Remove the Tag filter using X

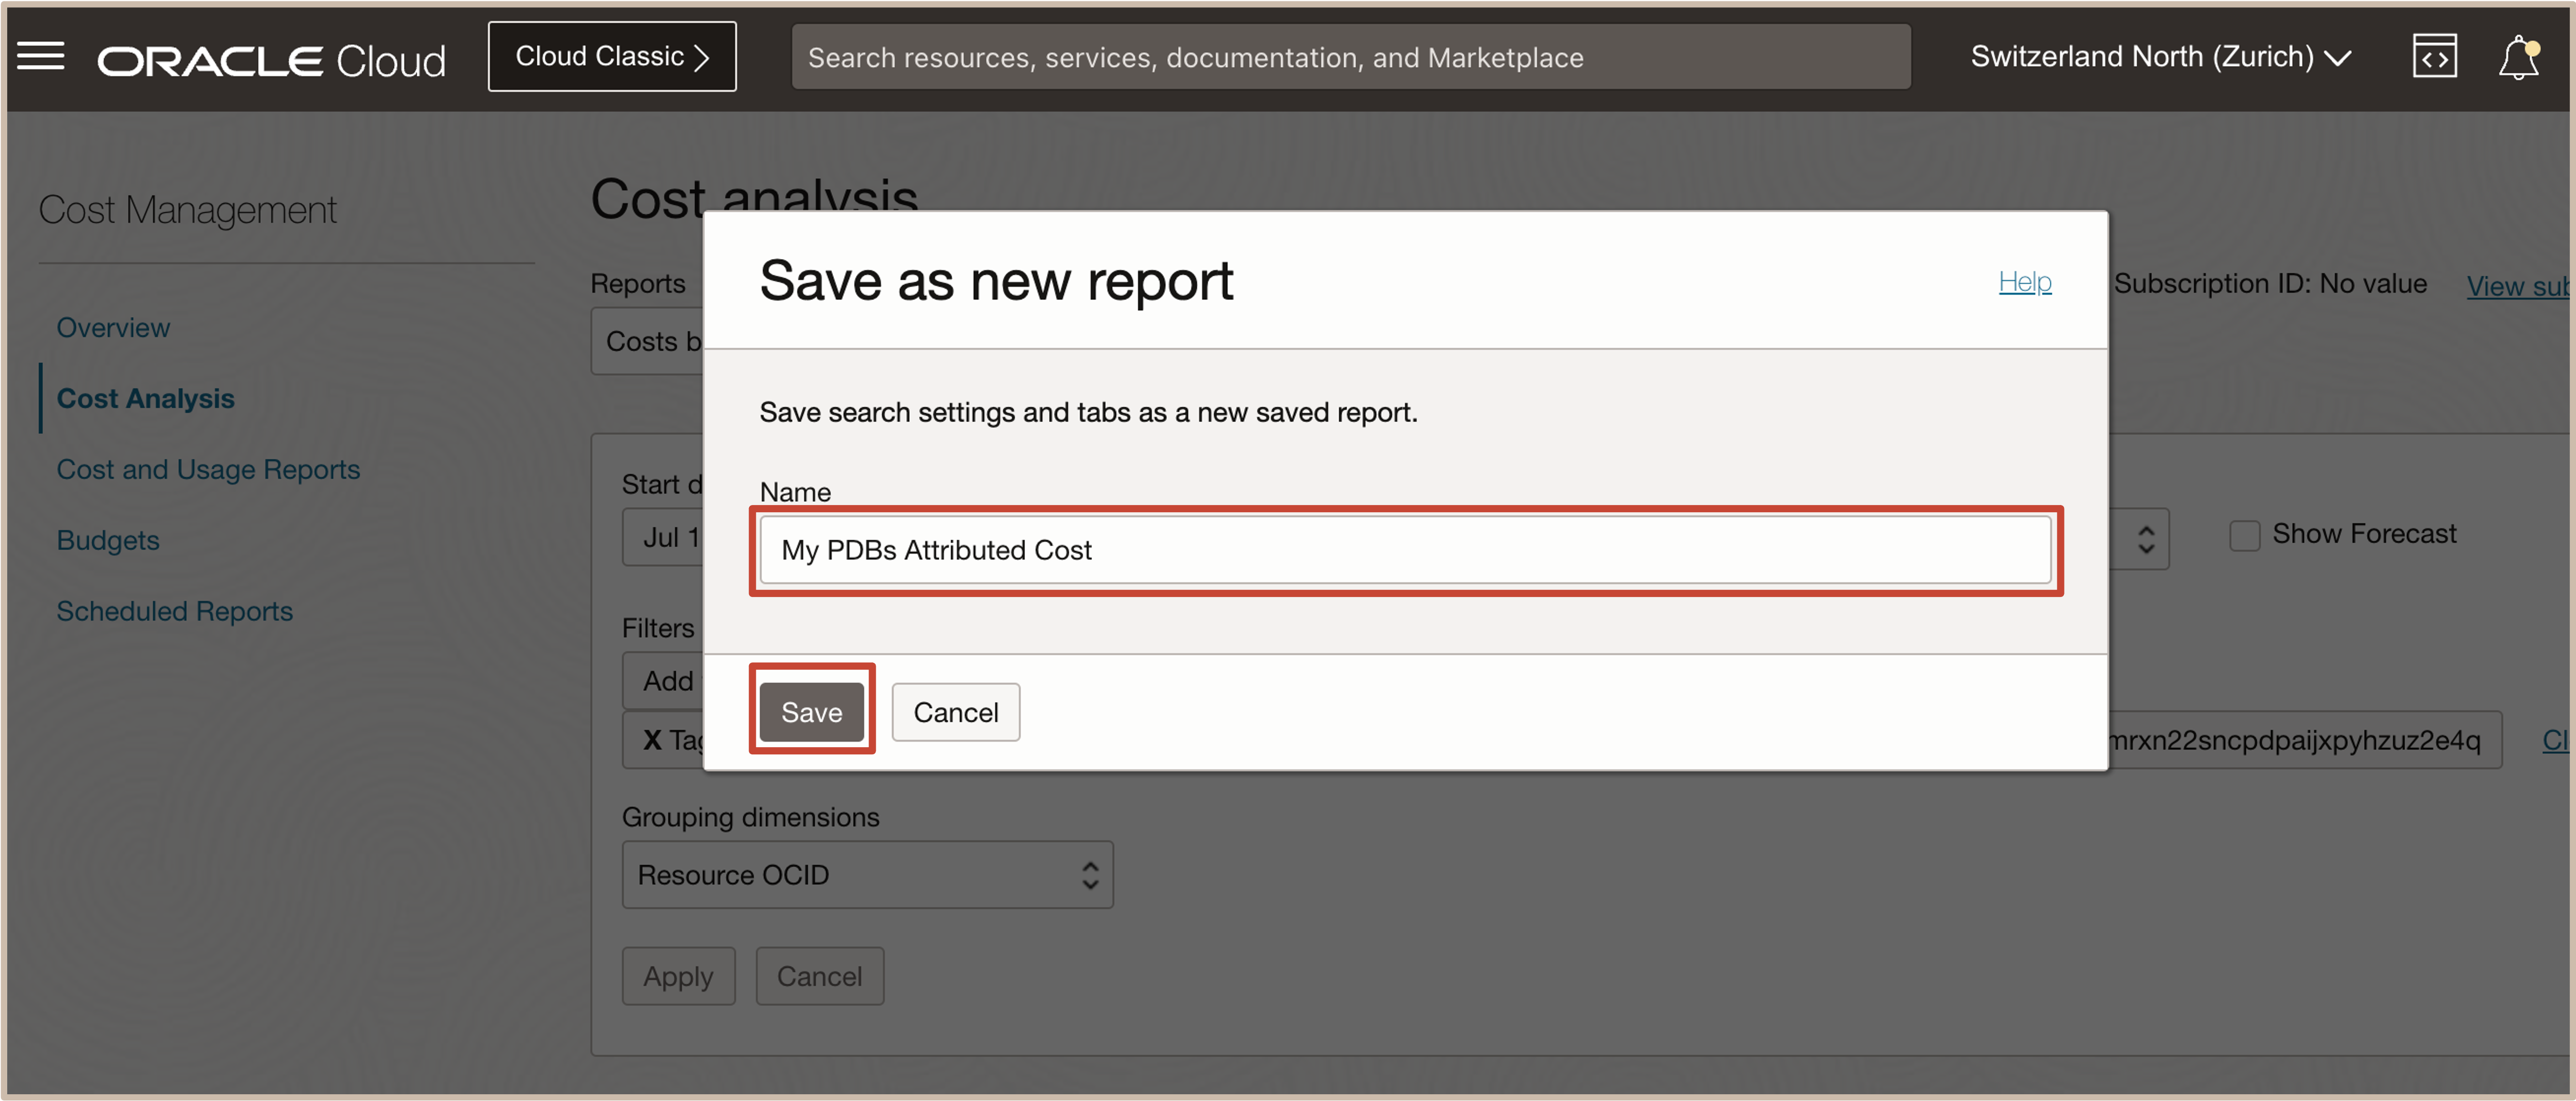tap(652, 739)
